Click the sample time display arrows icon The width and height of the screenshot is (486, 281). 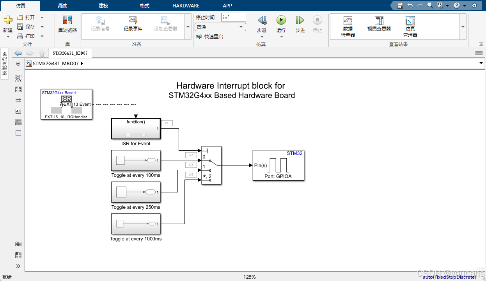coord(18,100)
